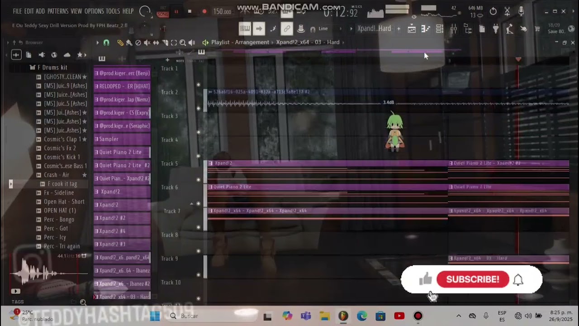Select Cosmic's Clap 1 sample
579x326 pixels.
tap(62, 139)
